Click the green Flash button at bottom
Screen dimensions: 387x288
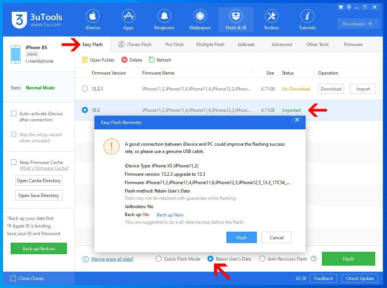click(348, 259)
